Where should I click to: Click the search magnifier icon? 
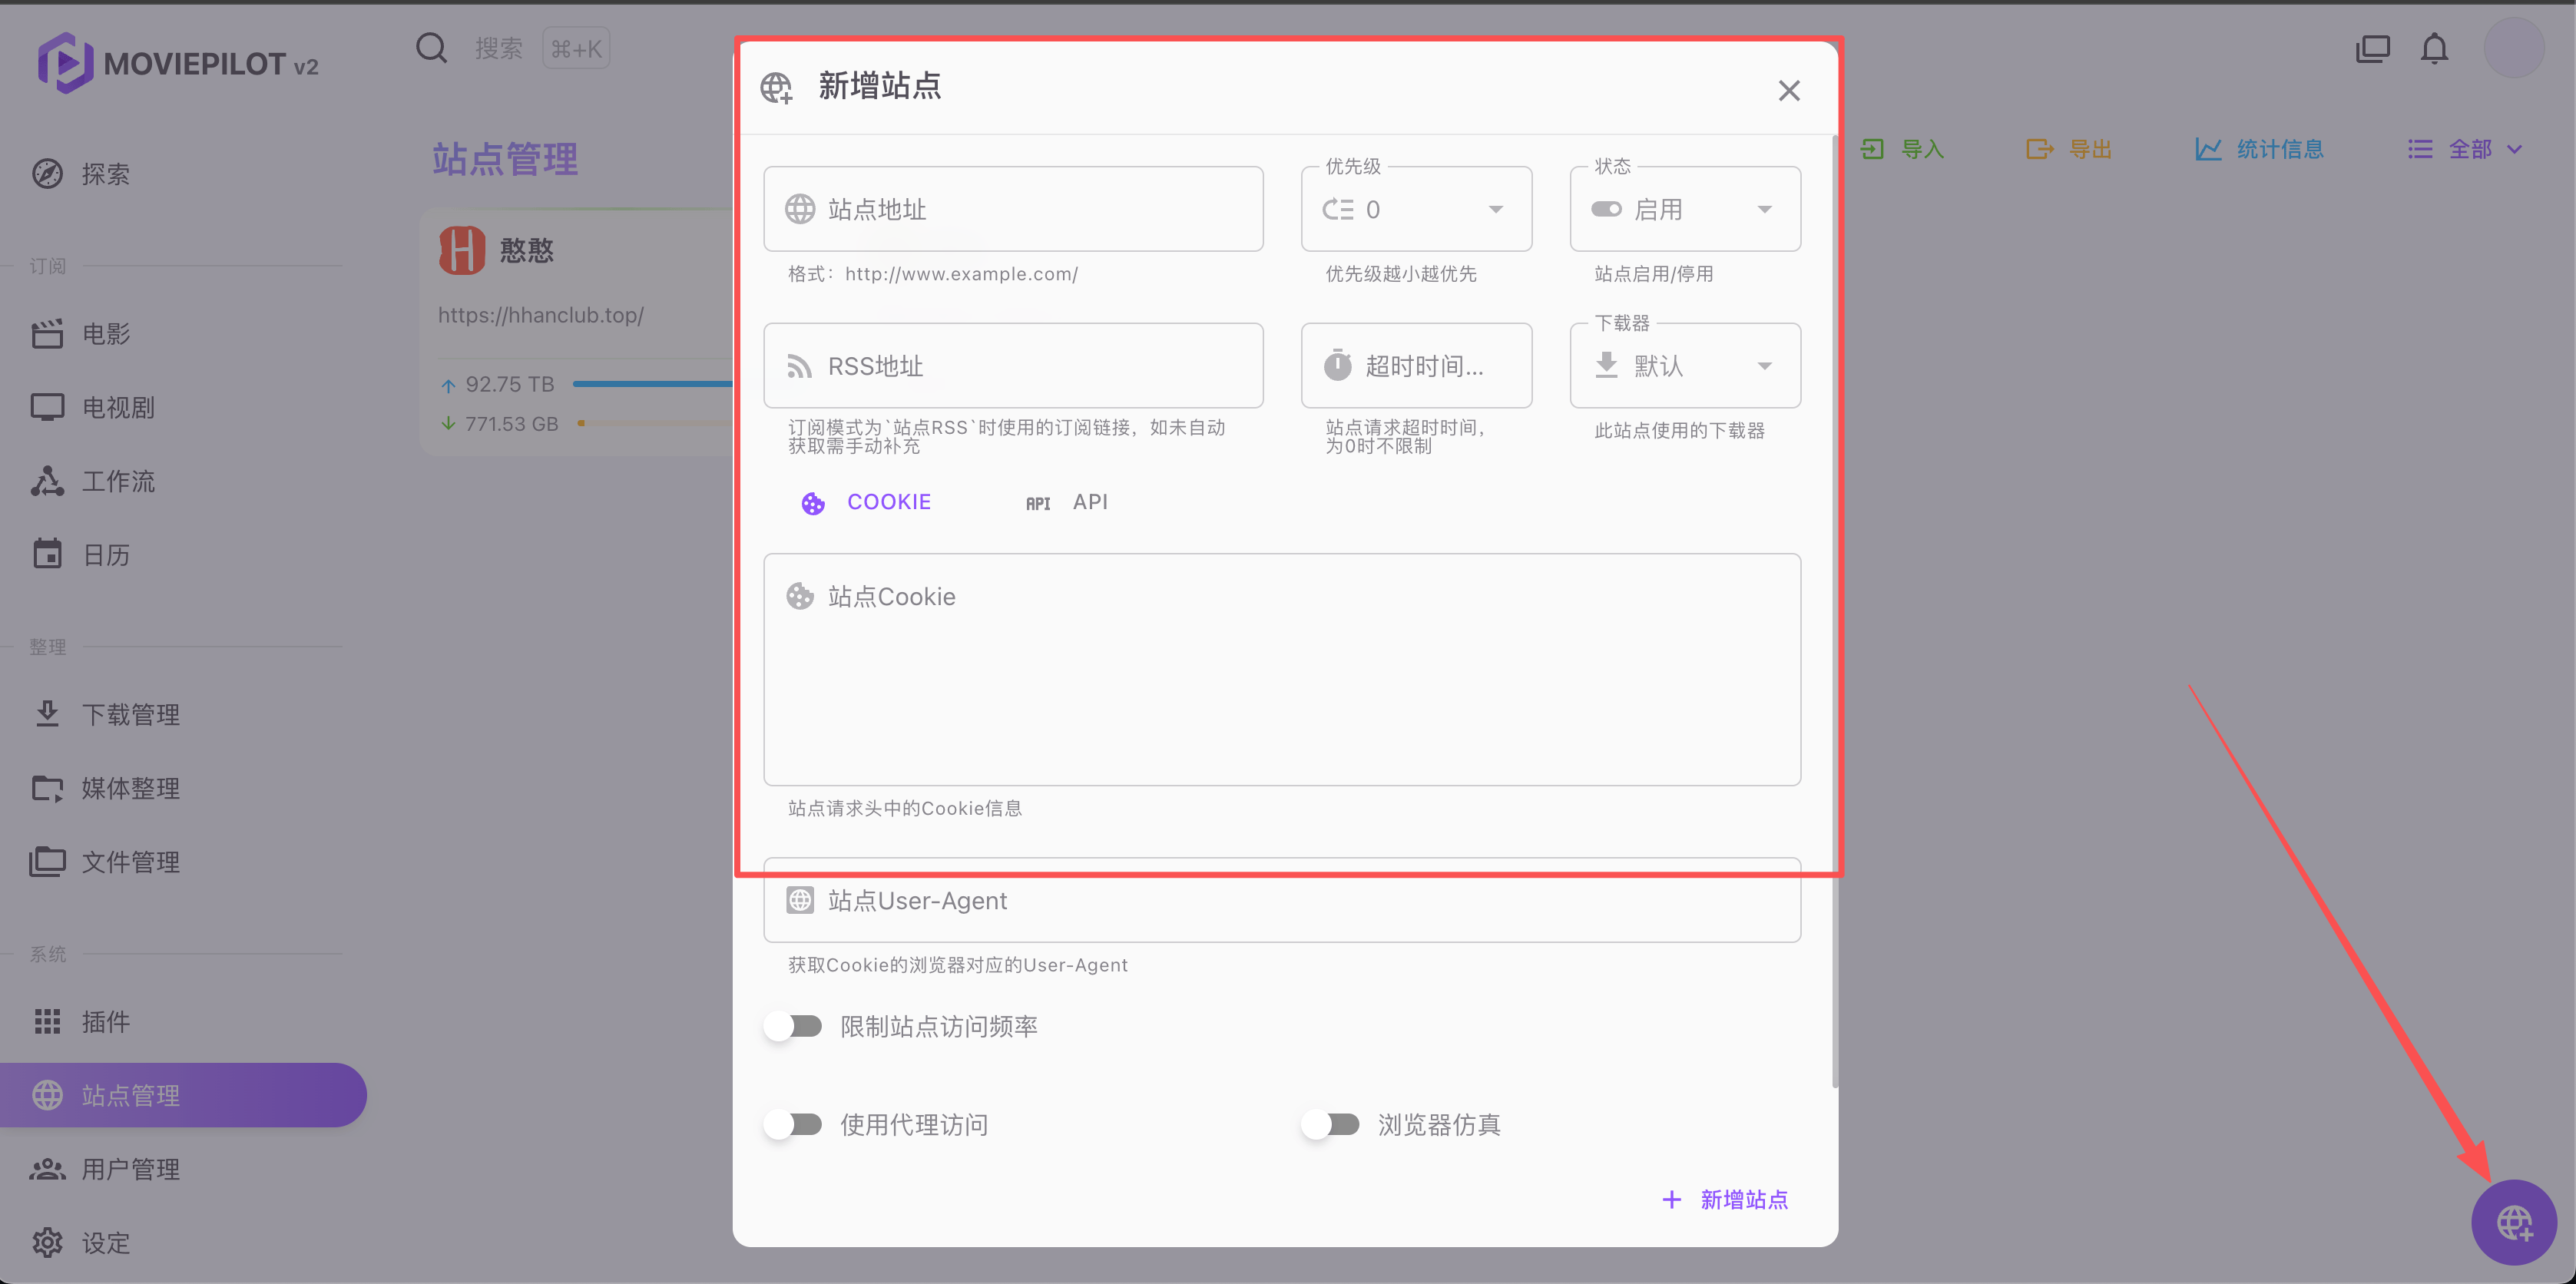click(x=431, y=47)
